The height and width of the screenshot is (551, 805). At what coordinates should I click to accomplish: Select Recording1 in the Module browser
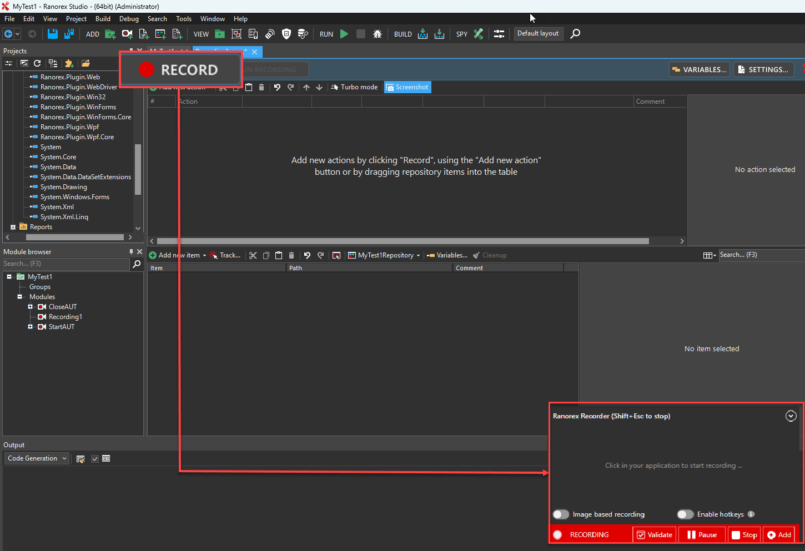[65, 317]
